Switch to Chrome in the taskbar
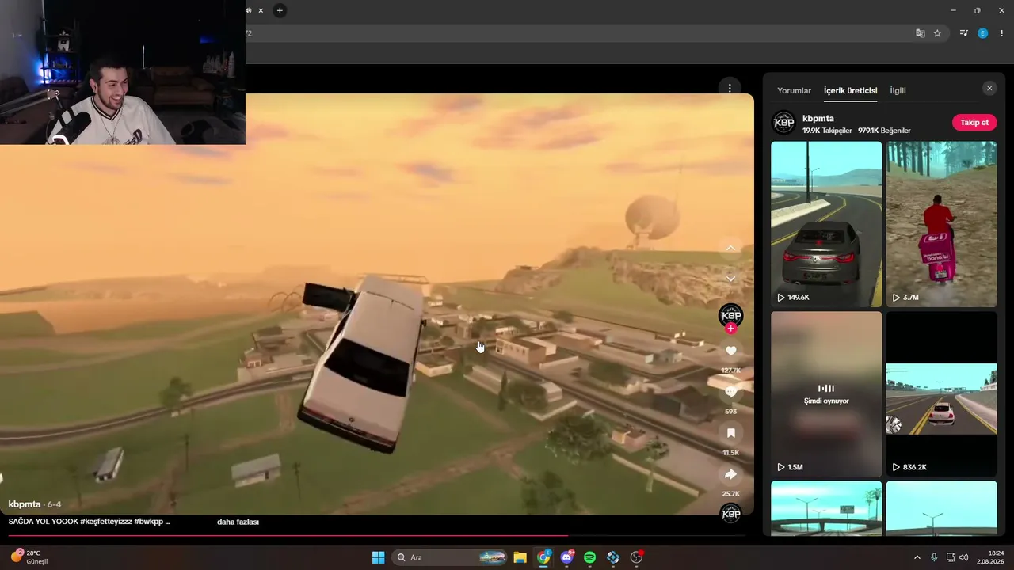The image size is (1014, 570). click(x=543, y=557)
